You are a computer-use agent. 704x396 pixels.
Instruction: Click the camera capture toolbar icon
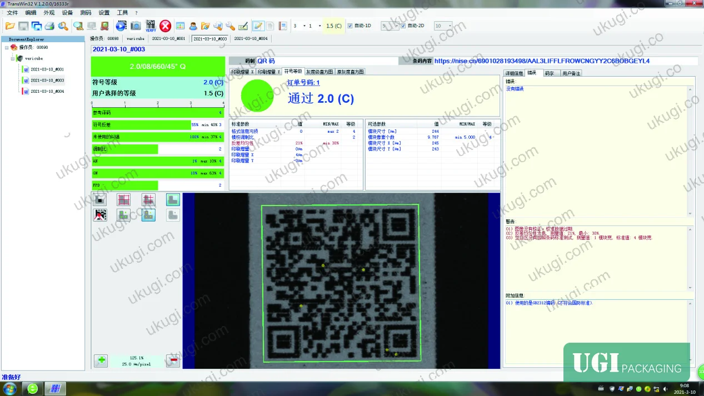[136, 26]
